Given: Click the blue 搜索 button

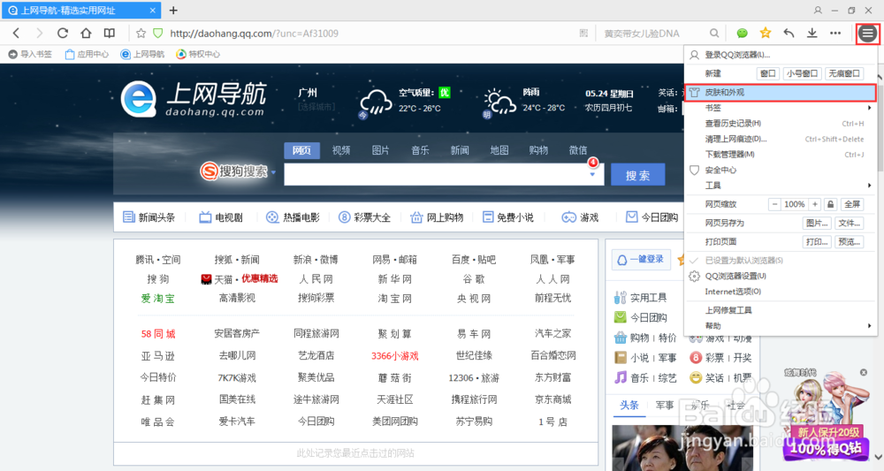Looking at the screenshot, I should (637, 175).
